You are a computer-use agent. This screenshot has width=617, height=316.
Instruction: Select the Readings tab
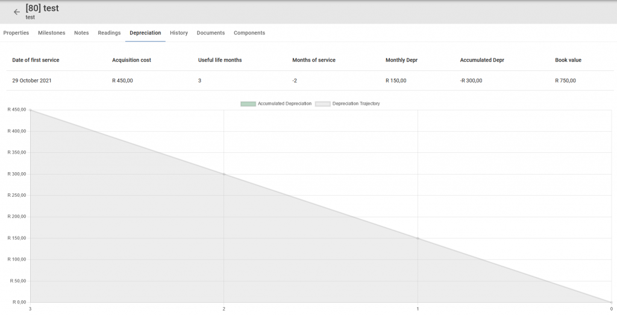pos(109,33)
